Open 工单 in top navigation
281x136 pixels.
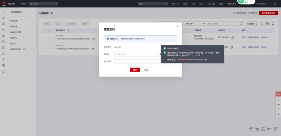(193, 4)
